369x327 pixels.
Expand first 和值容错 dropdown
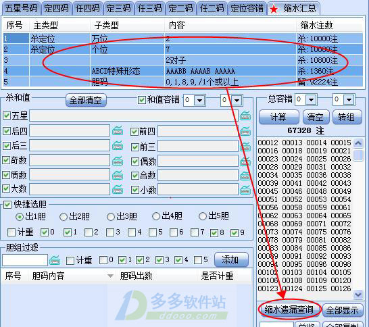(x=199, y=101)
